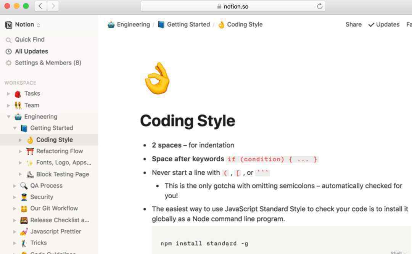The image size is (412, 254).
Task: Expand the Block Testing Page triangle
Action: [20, 174]
